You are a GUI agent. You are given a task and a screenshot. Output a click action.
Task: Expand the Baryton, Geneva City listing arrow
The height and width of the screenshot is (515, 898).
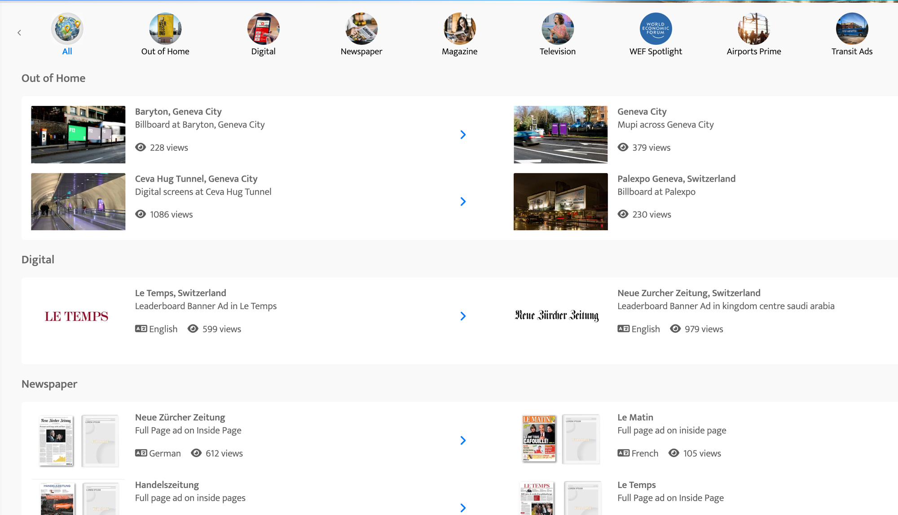(463, 135)
